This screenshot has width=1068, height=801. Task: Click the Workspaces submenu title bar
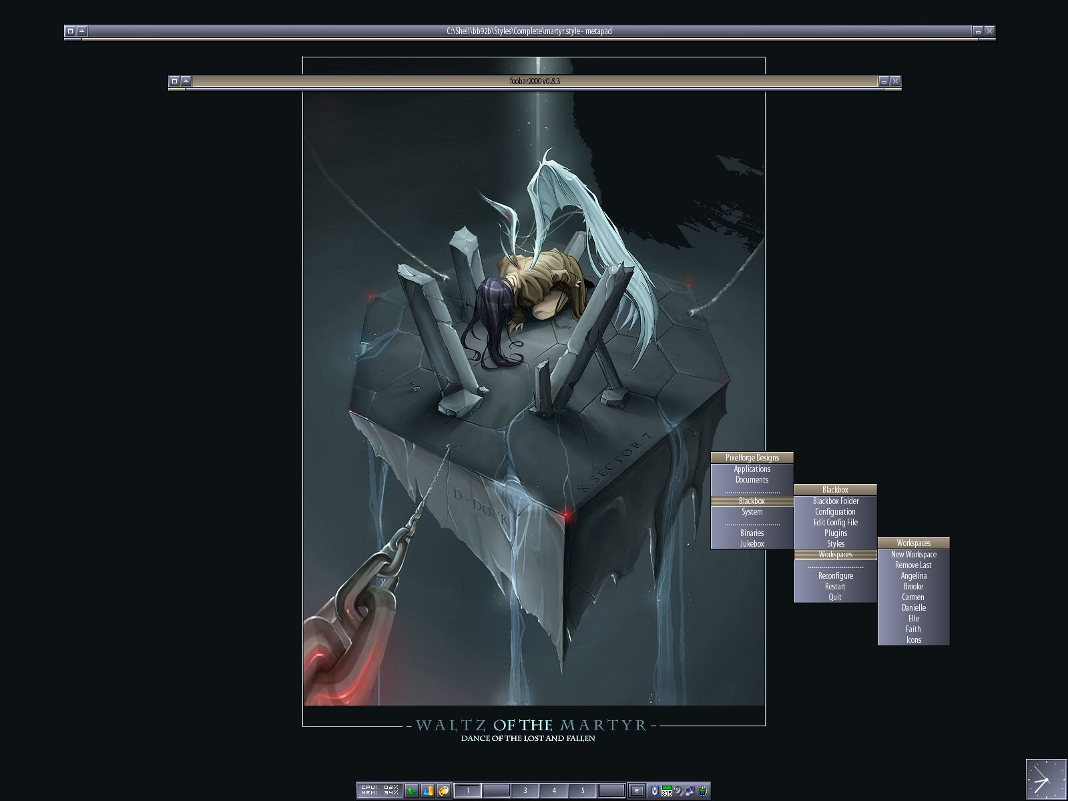[x=913, y=543]
